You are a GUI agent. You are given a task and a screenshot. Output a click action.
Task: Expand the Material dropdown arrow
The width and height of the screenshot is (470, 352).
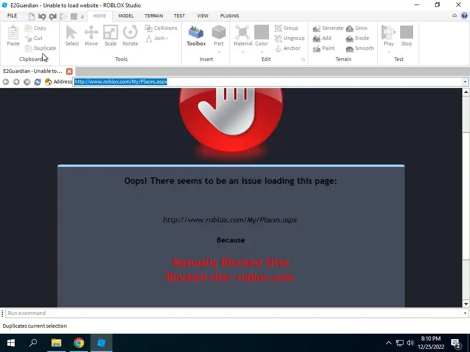(243, 52)
